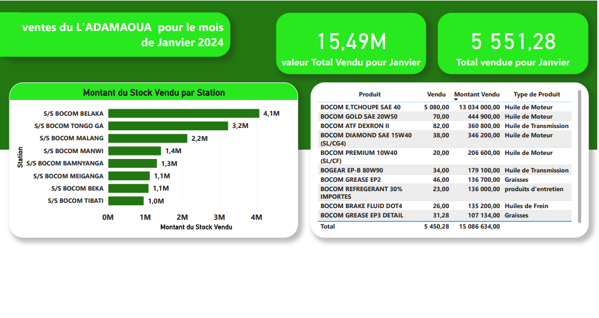The height and width of the screenshot is (318, 599).
Task: Click the 4,1M data label
Action: tap(271, 113)
